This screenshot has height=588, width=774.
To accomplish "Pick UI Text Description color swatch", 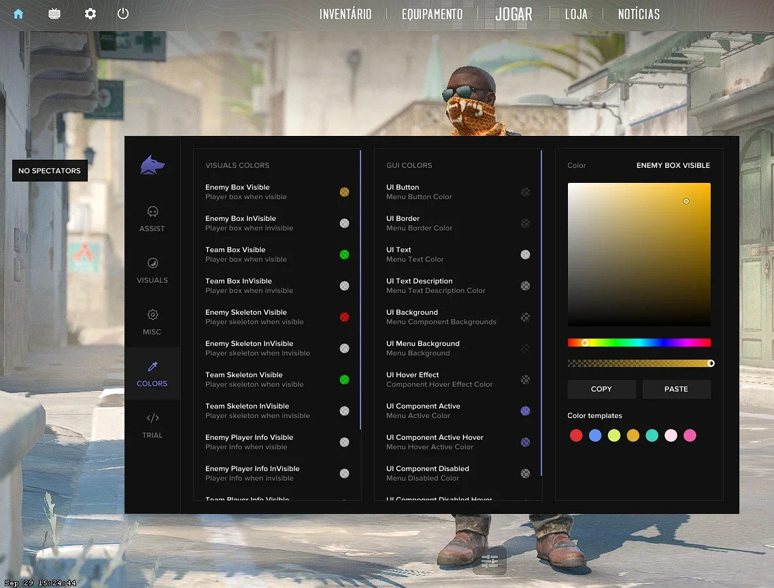I will 525,286.
